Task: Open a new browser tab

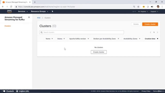Action: tap(35, 2)
